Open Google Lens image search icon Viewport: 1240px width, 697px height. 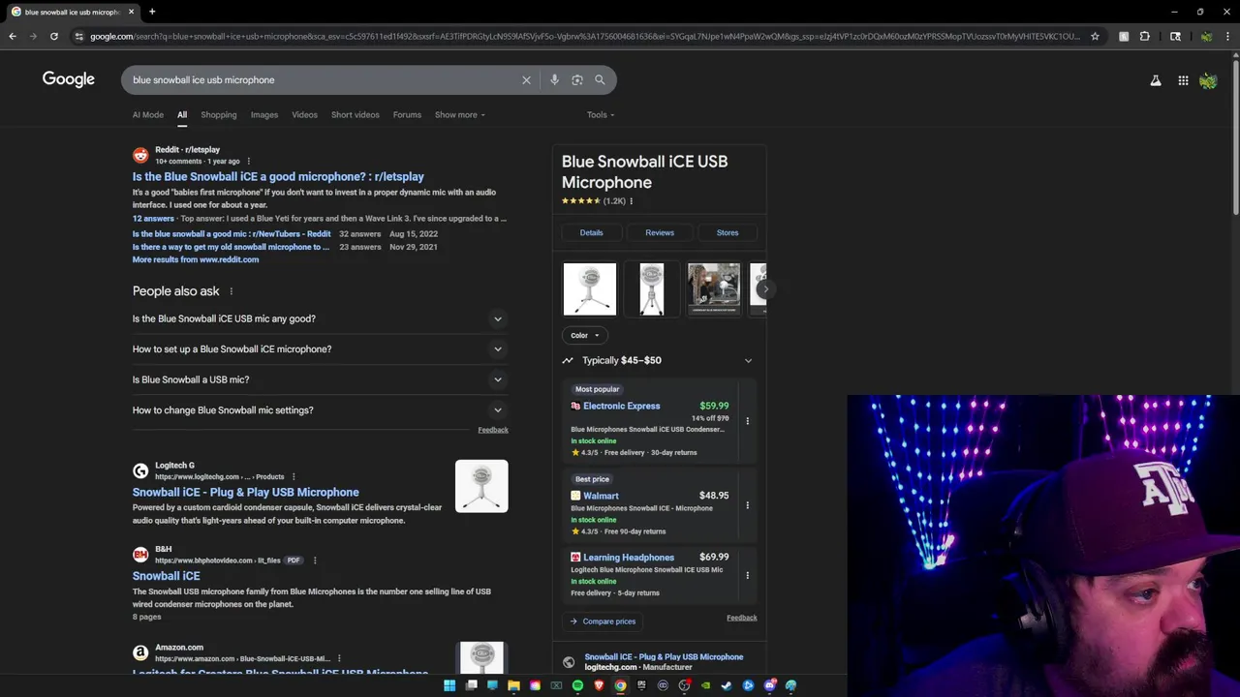[577, 80]
